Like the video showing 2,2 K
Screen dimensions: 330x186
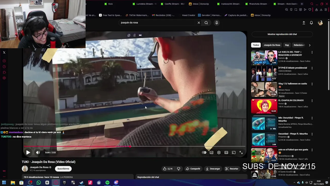[168, 169]
